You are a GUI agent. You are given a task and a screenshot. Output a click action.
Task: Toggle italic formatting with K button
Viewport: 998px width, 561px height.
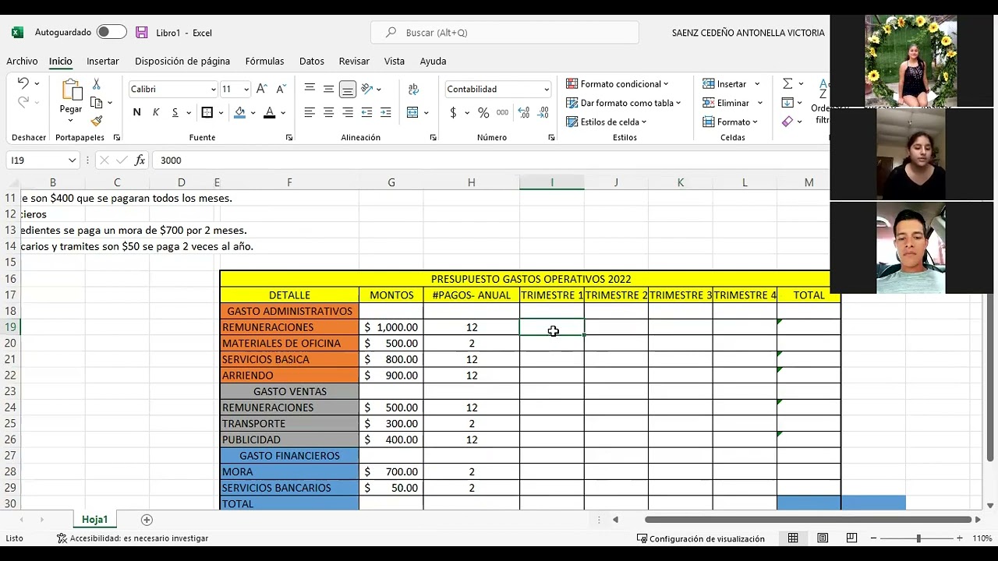point(156,113)
